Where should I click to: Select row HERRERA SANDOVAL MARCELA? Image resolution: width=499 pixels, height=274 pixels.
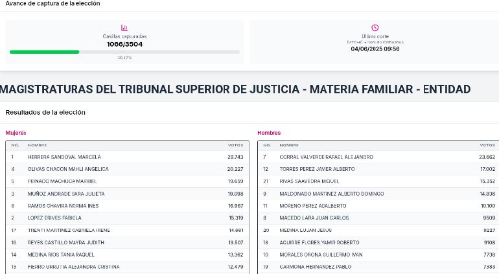127,157
